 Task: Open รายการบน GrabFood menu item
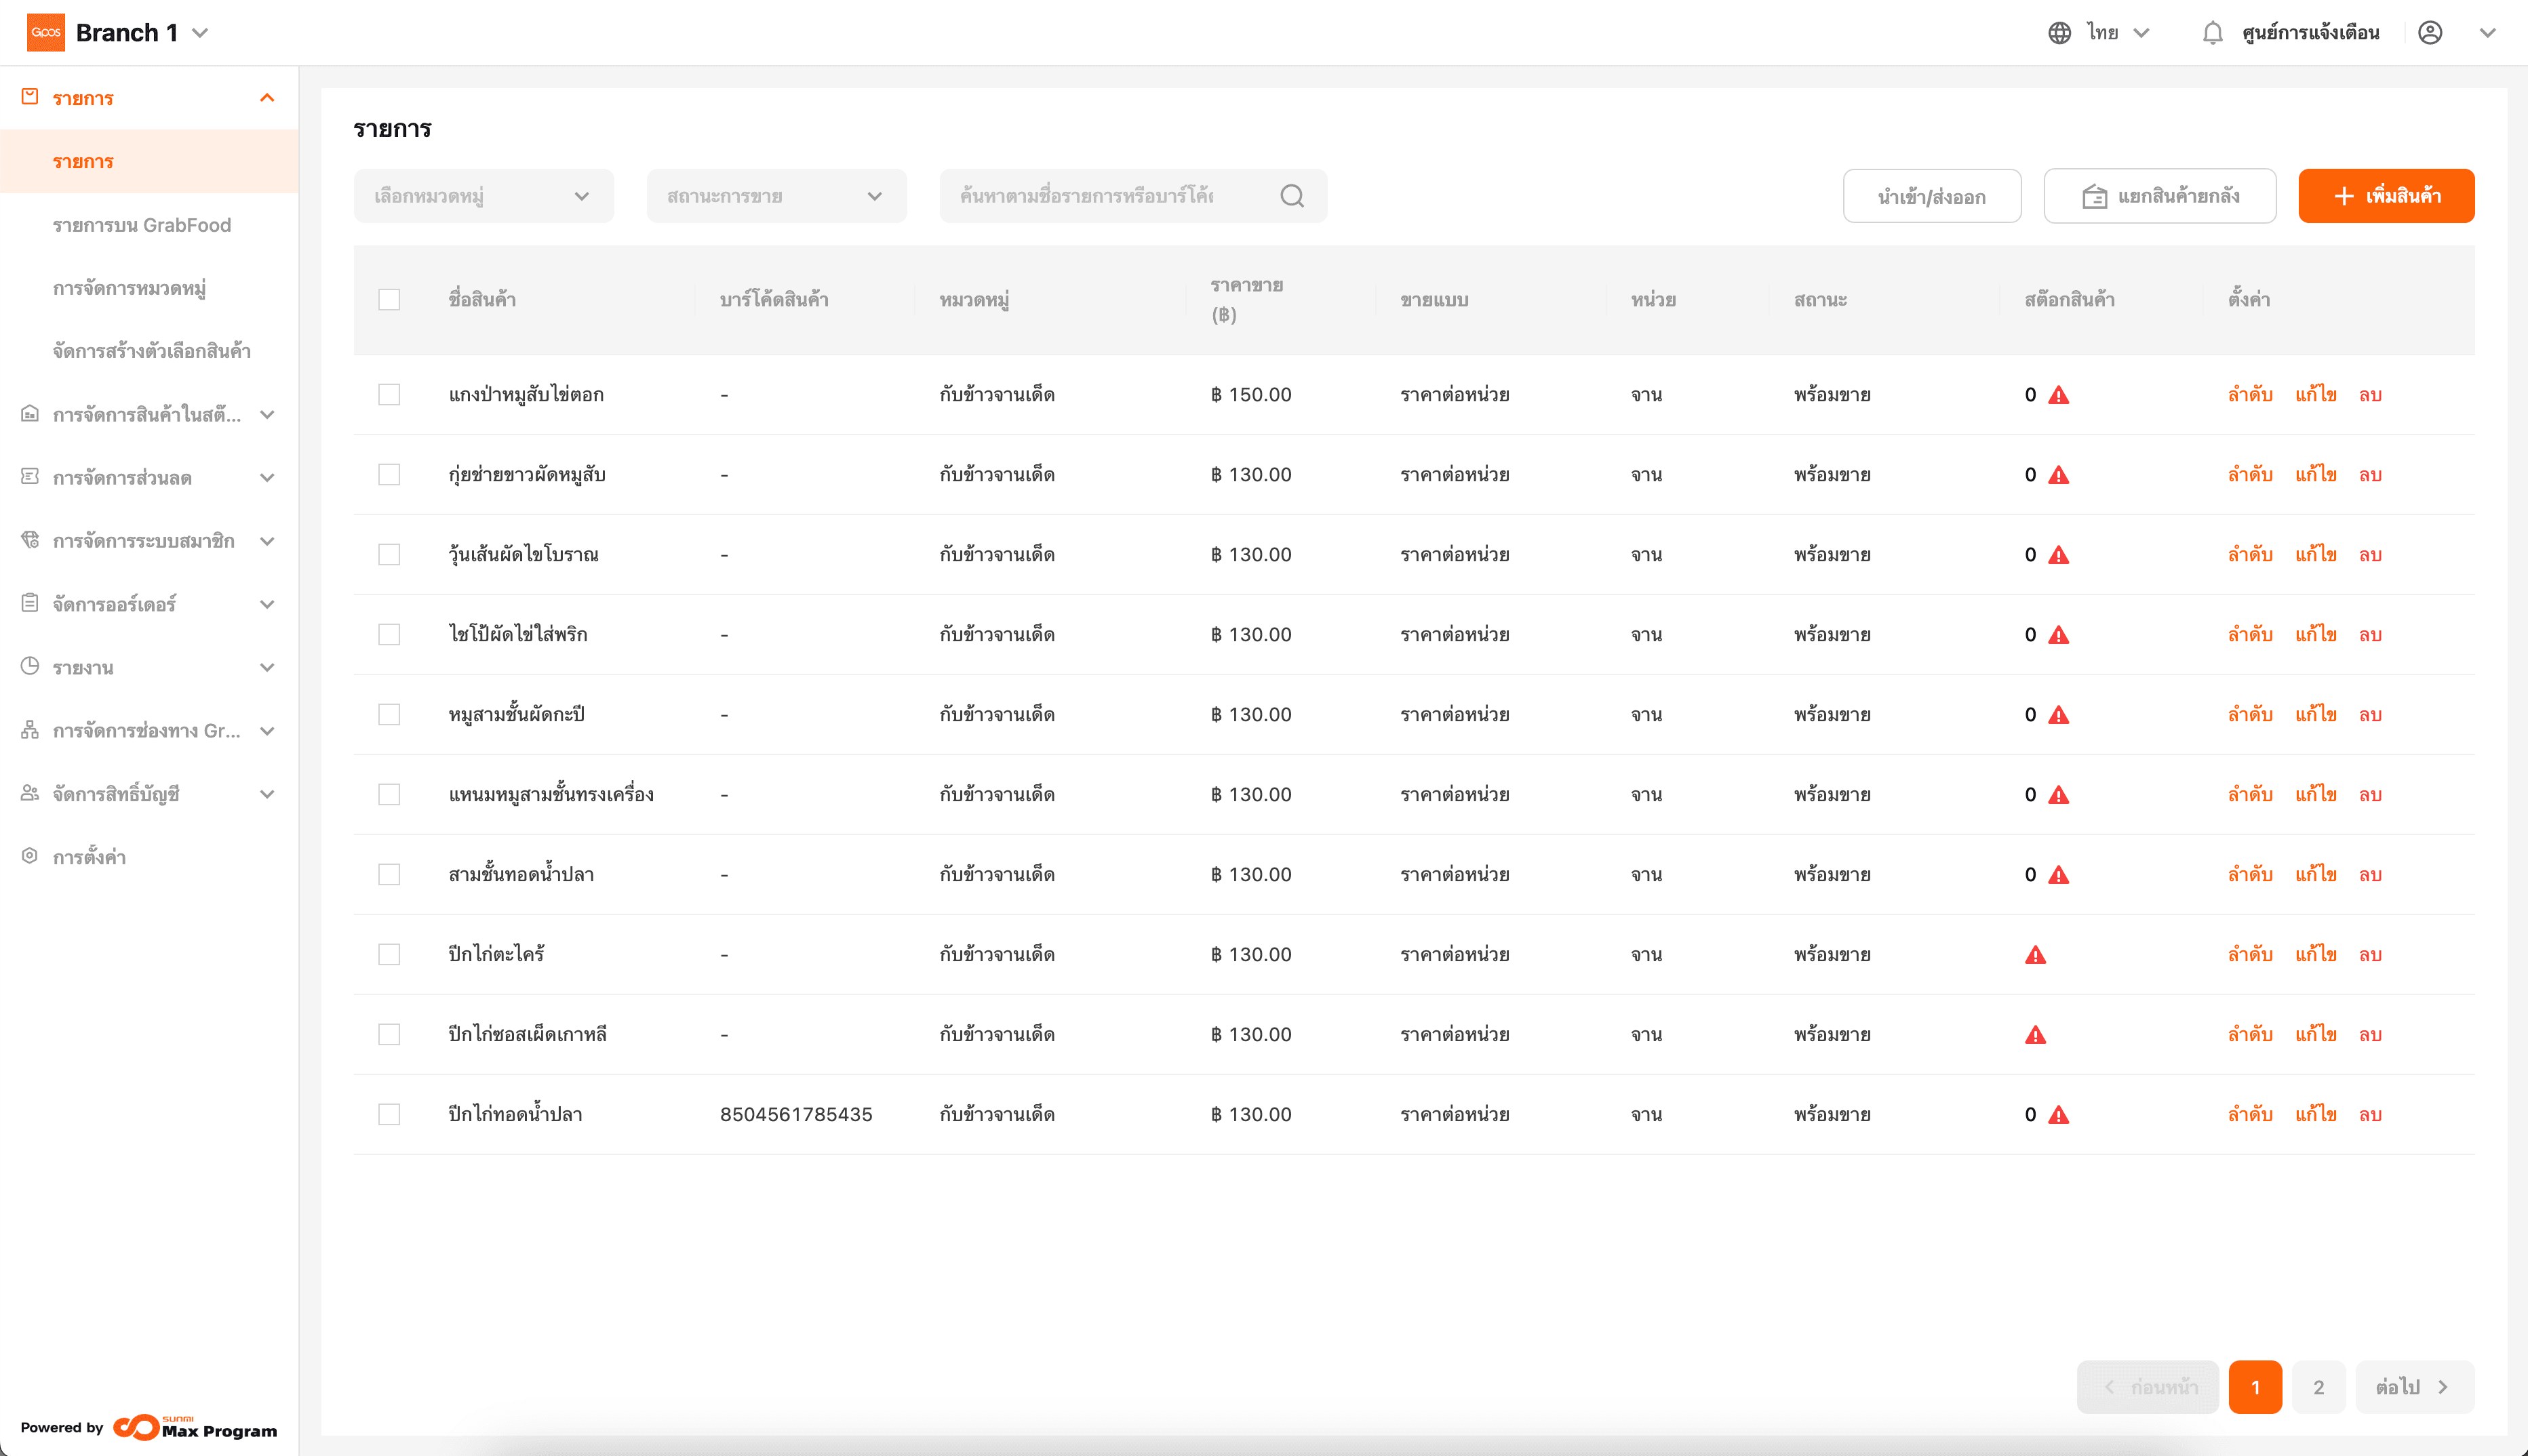pos(141,225)
